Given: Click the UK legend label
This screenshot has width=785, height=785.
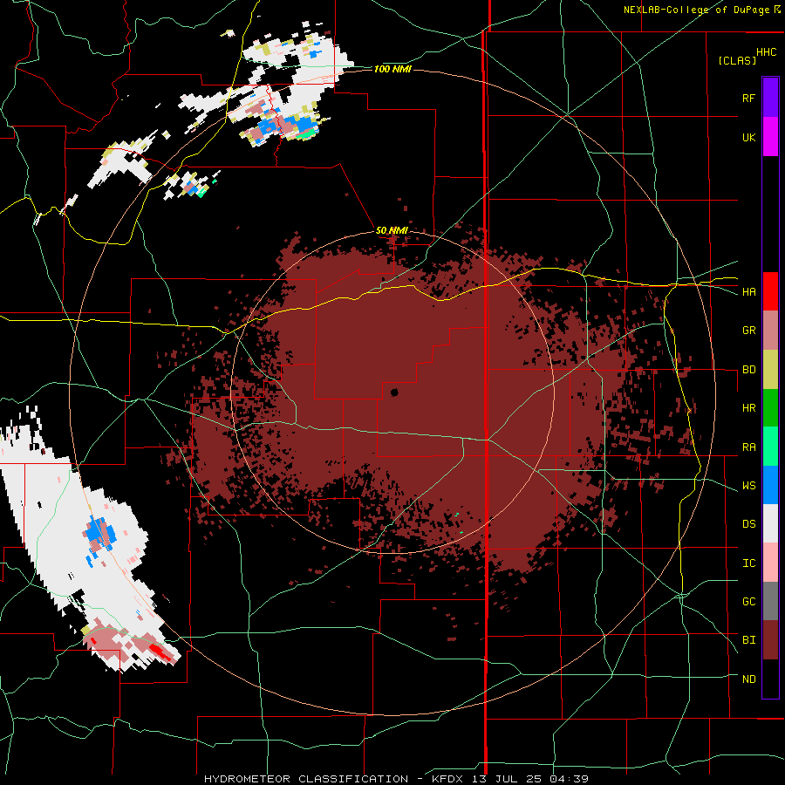Looking at the screenshot, I should click(748, 137).
